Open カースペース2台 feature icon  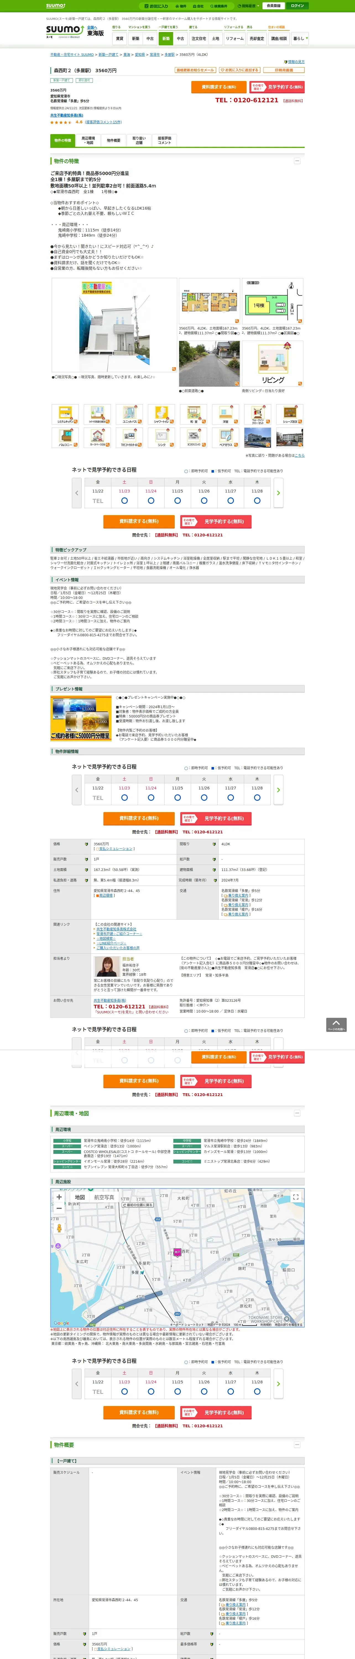(x=97, y=437)
